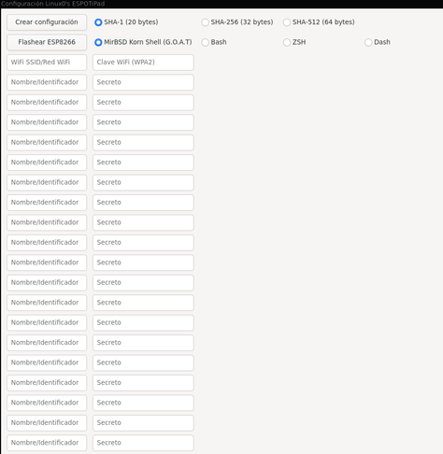
Task: Select MirBSD Korn Shell (G.O.A.T)
Action: tap(143, 42)
